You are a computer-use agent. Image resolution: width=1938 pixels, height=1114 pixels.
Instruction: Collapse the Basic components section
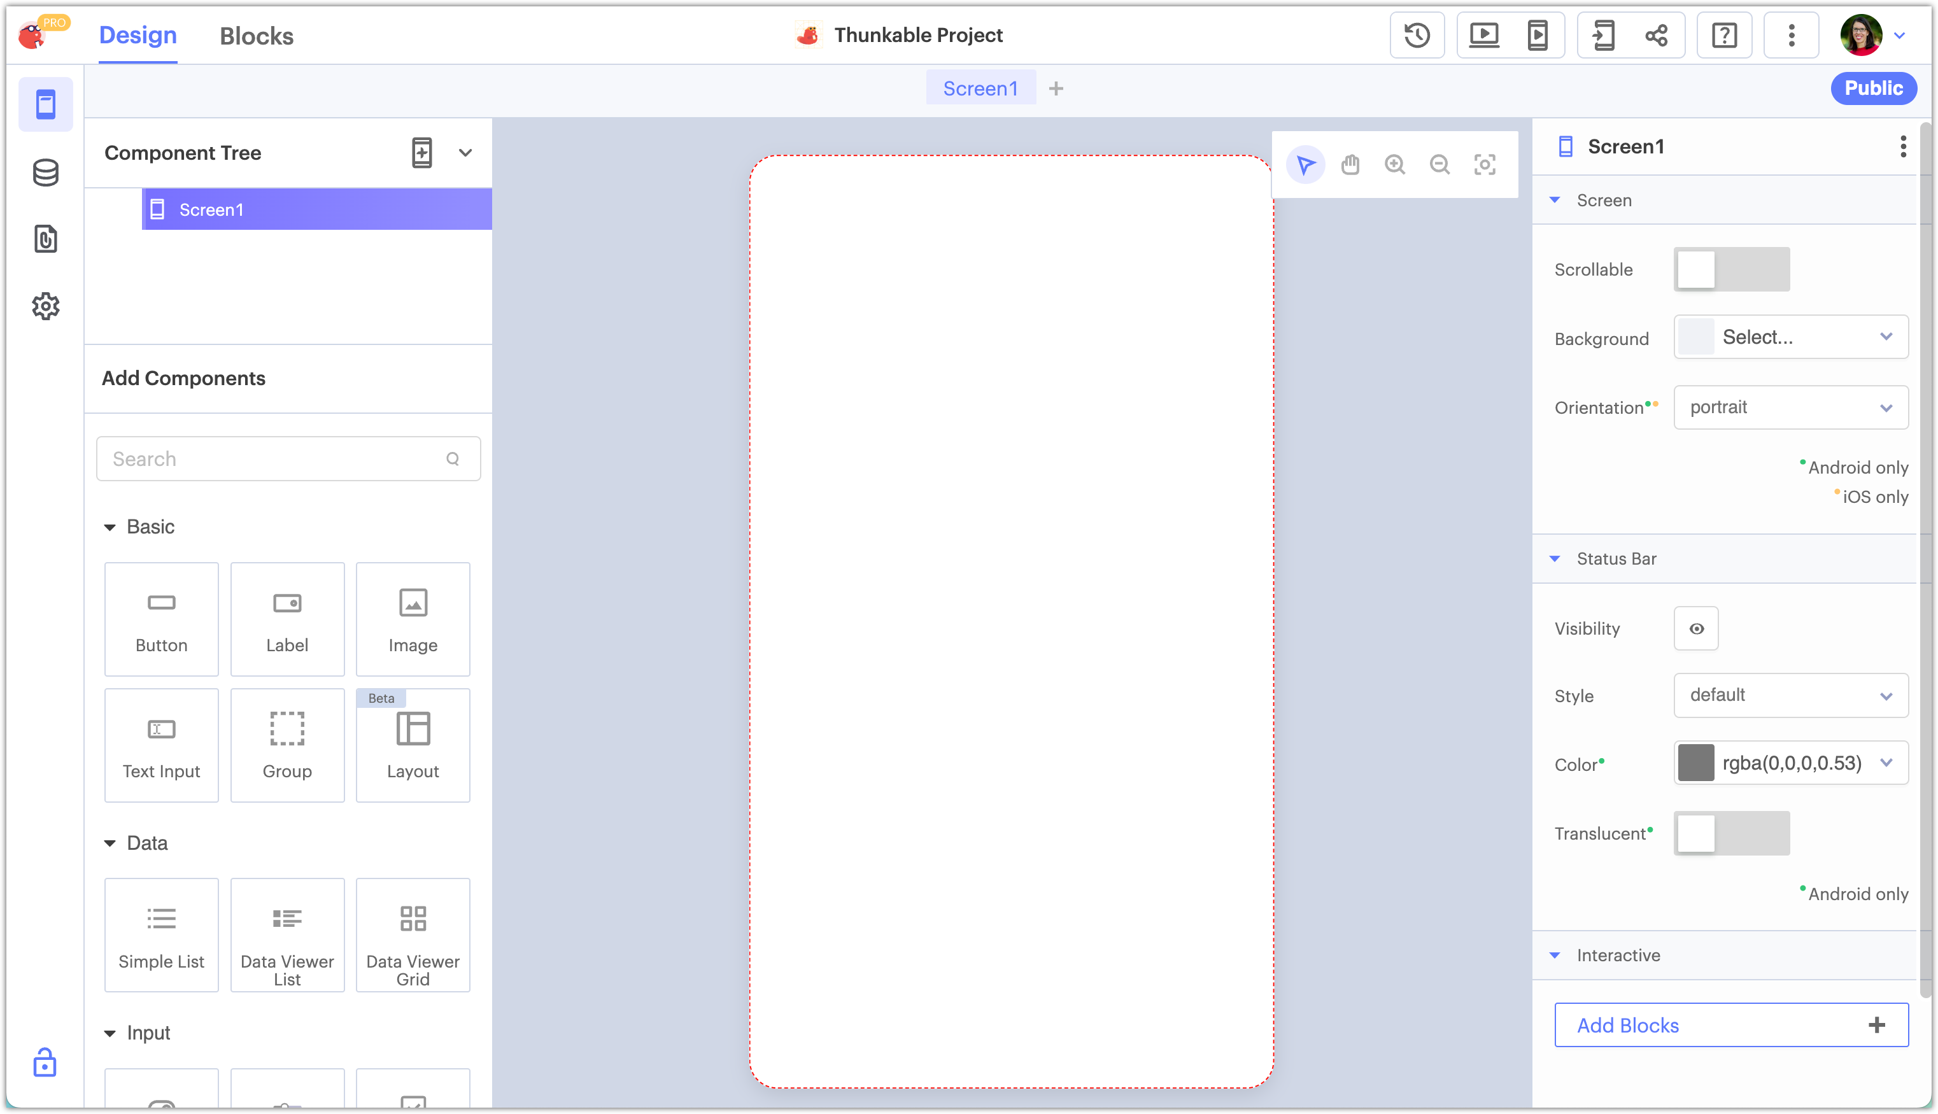click(110, 527)
